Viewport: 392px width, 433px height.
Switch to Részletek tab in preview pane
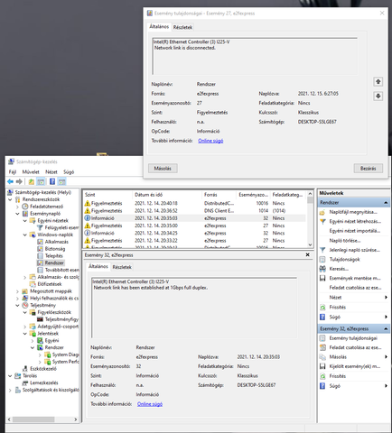point(122,267)
